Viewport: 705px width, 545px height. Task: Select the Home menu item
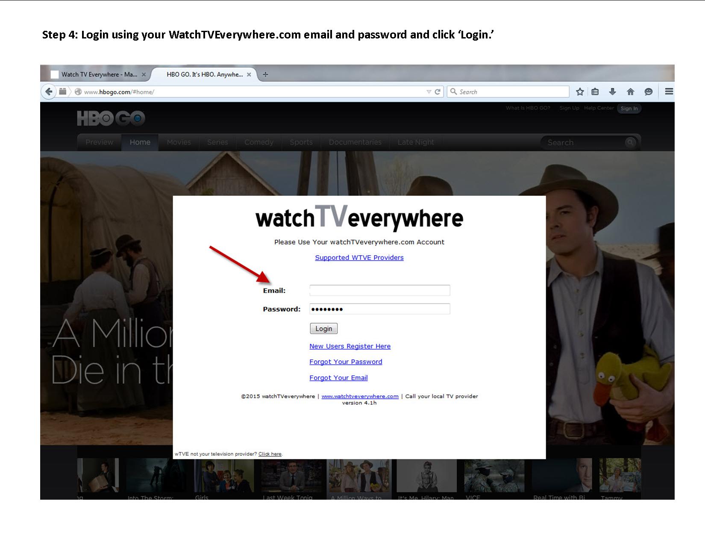pyautogui.click(x=140, y=142)
